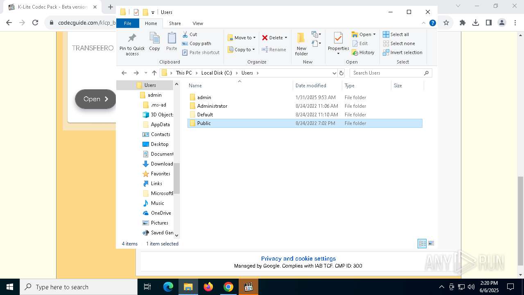Viewport: 524px width, 295px height.
Task: Open the Quick Access Toolbar customize arrow
Action: click(153, 13)
